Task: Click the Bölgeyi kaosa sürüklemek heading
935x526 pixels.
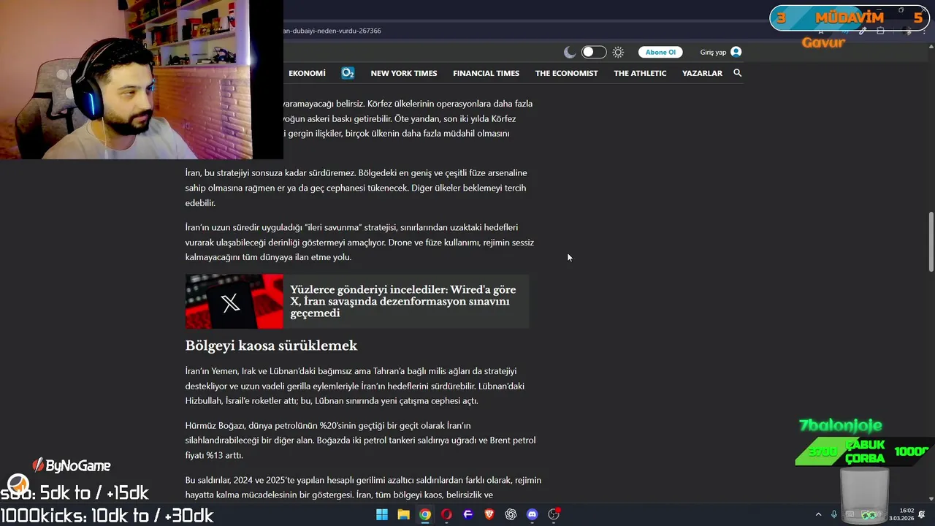Action: (271, 346)
